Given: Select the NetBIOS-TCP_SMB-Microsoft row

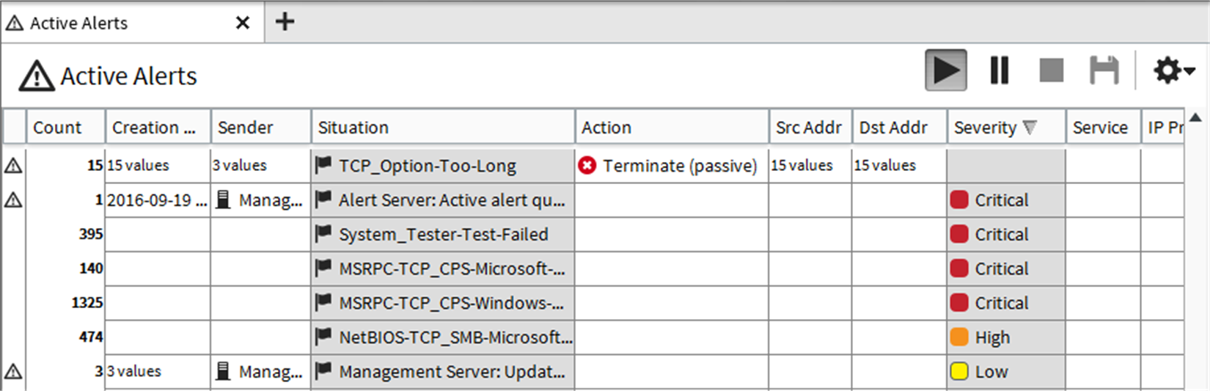Looking at the screenshot, I should pos(593,337).
